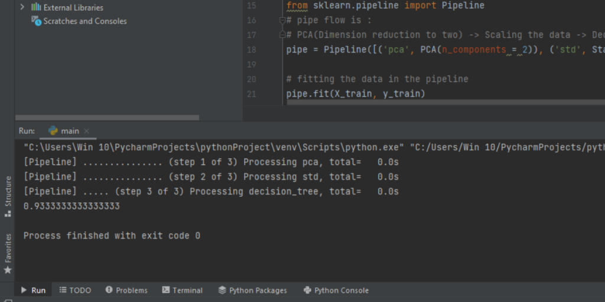Close the main run tab

click(86, 131)
